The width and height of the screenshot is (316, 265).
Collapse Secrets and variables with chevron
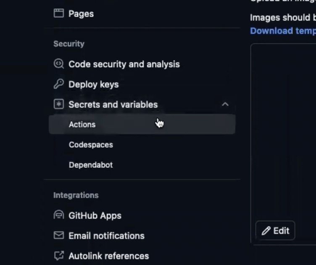tap(225, 104)
